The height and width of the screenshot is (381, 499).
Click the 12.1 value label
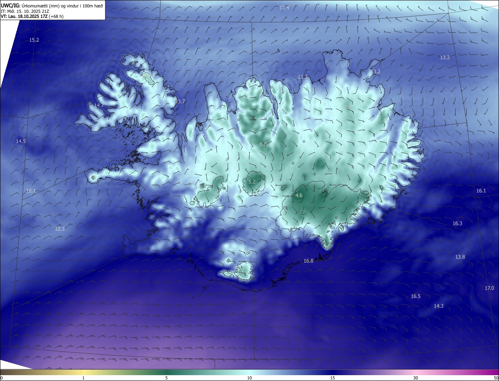click(31, 191)
